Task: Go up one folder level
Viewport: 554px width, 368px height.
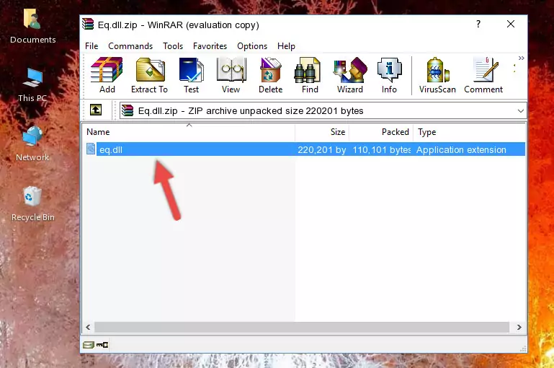Action: pos(96,110)
